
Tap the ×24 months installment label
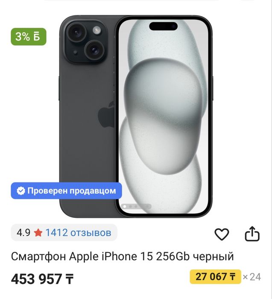coord(252,277)
